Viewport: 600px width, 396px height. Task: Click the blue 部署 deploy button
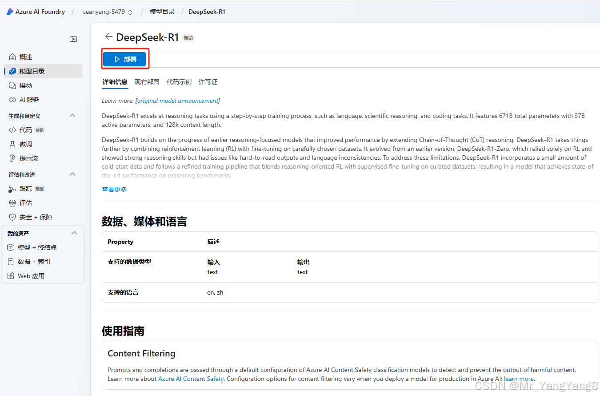point(124,59)
